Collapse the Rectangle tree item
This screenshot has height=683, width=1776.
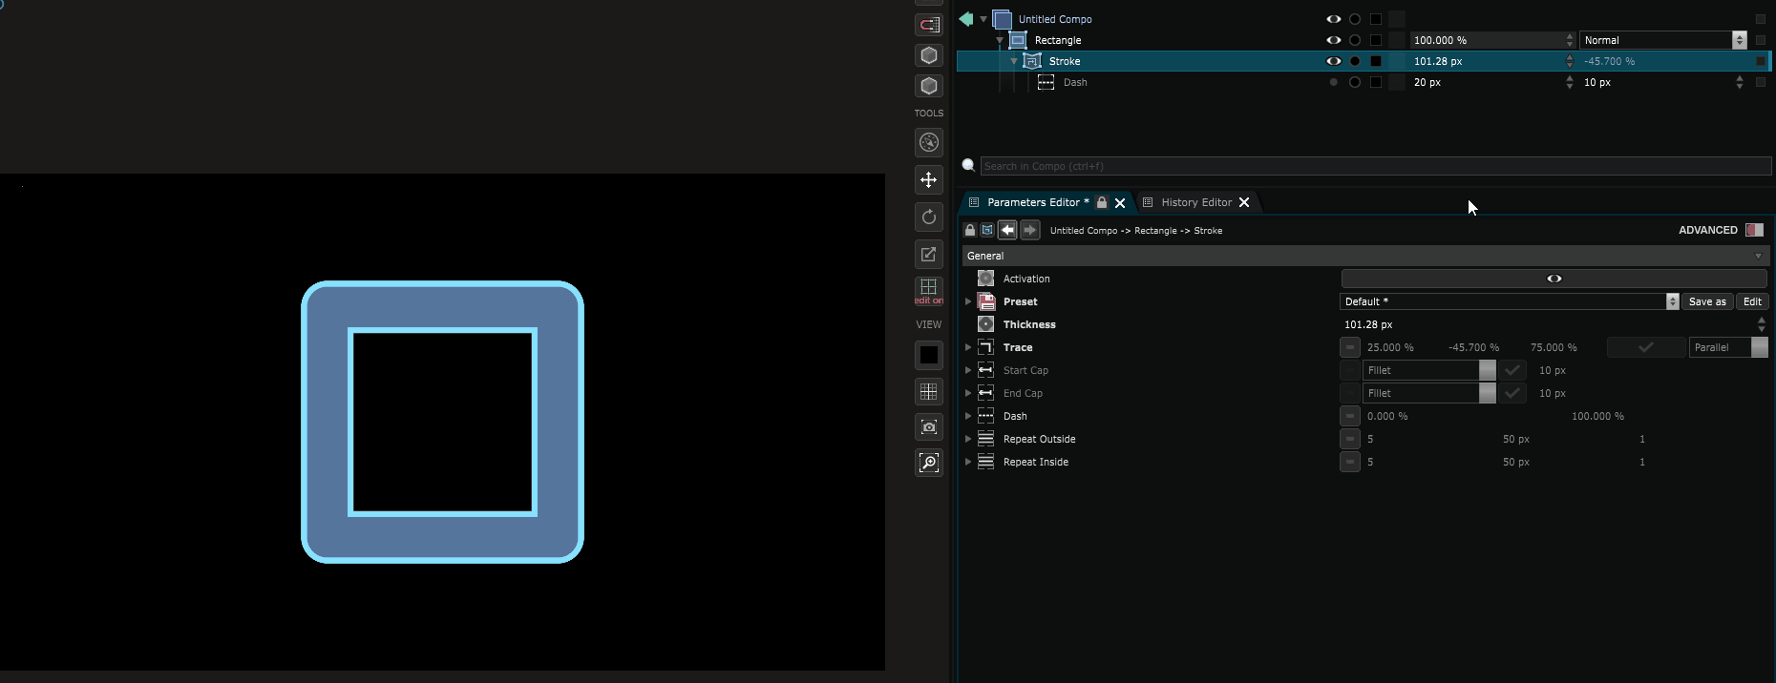[x=1000, y=40]
